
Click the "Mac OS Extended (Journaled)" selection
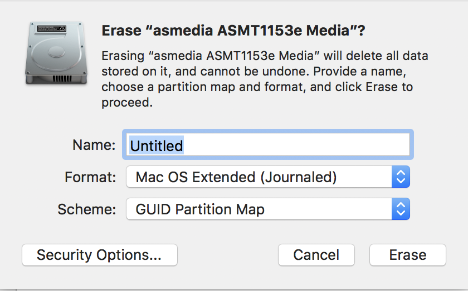[x=236, y=177]
